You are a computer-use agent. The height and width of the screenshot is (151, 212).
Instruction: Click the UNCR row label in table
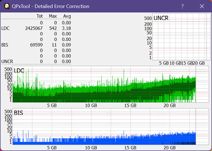[x=7, y=61]
